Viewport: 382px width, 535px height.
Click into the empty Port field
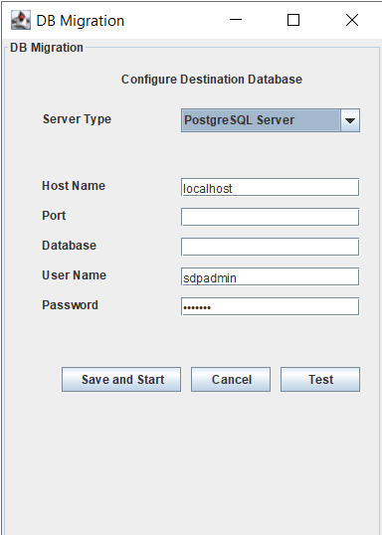pyautogui.click(x=270, y=217)
